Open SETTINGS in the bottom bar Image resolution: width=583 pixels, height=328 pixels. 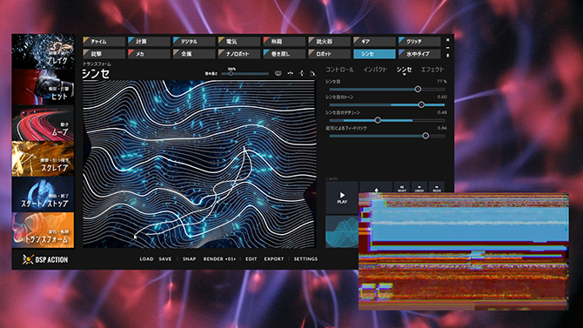point(305,258)
